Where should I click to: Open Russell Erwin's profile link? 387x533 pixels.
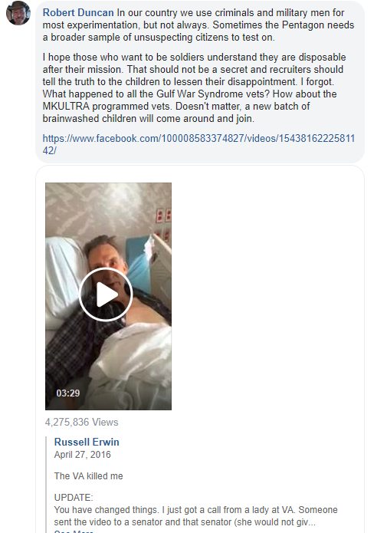click(87, 442)
